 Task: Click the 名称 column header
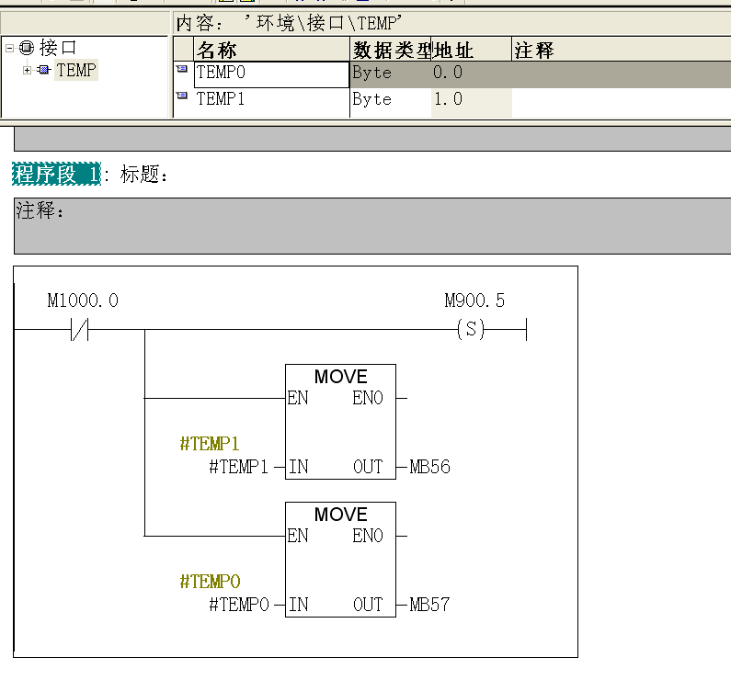272,50
